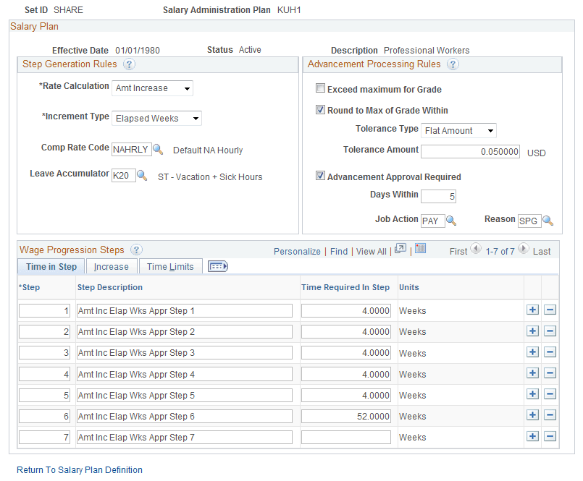Disable Advancement Approval Required
This screenshot has height=481, width=583.
coord(321,176)
